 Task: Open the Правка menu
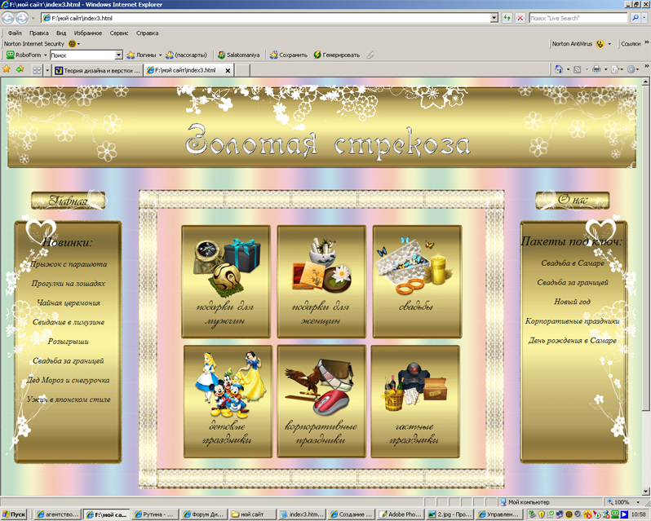[x=38, y=33]
